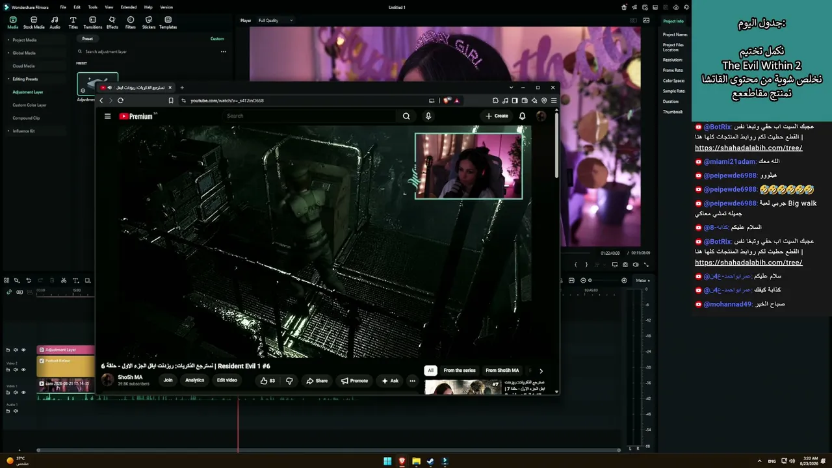This screenshot has width=832, height=468.
Task: Select the Adjustment Layer category
Action: click(x=28, y=92)
